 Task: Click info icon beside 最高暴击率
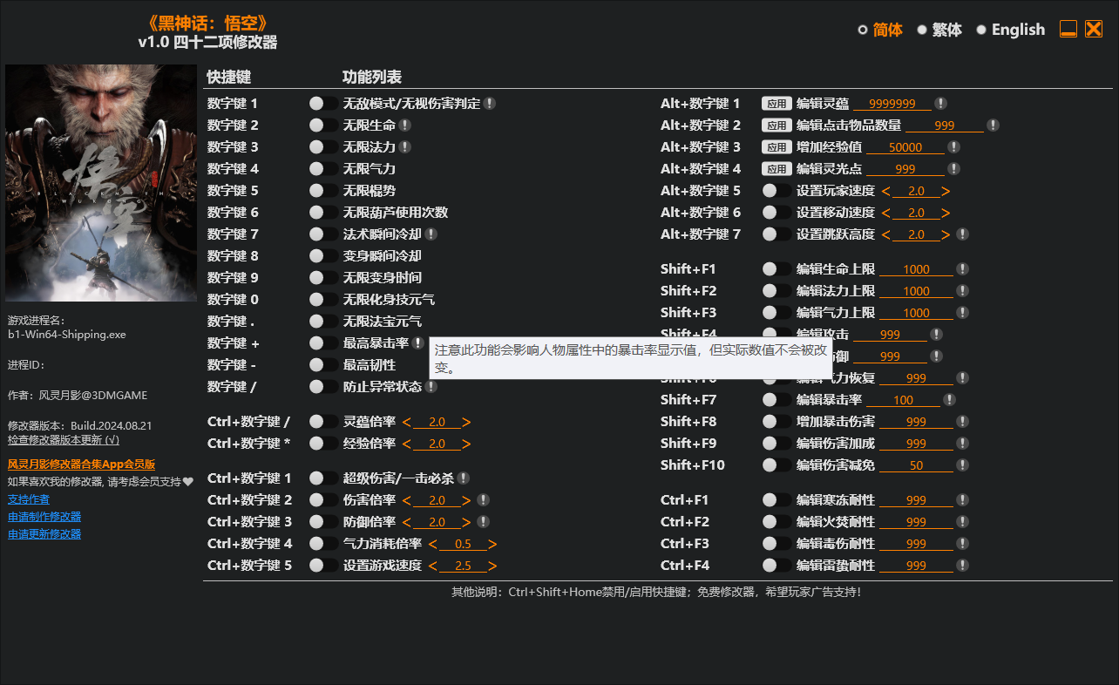click(418, 343)
